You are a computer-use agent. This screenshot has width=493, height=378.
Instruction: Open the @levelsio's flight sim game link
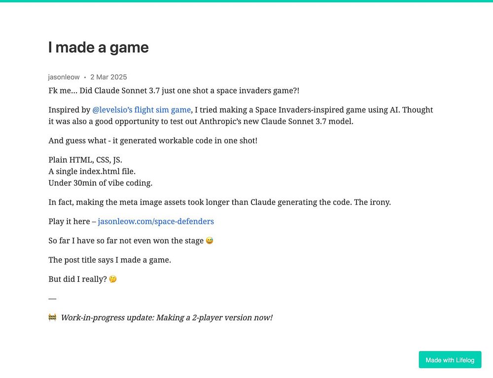click(x=141, y=110)
